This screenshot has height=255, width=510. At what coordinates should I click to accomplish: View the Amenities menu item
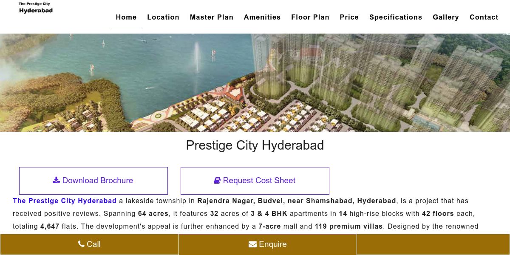(262, 17)
